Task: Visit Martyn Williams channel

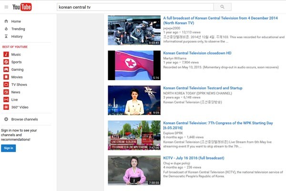Action: [x=175, y=58]
